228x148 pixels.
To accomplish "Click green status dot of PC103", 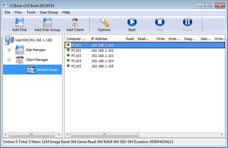I will 68,55.
